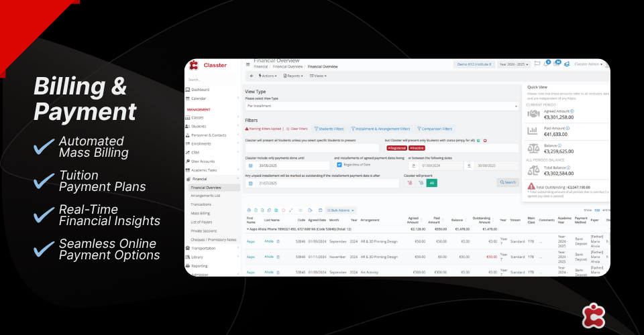Click the red filter icon under Classter will present
The width and height of the screenshot is (644, 335).
[x=409, y=183]
